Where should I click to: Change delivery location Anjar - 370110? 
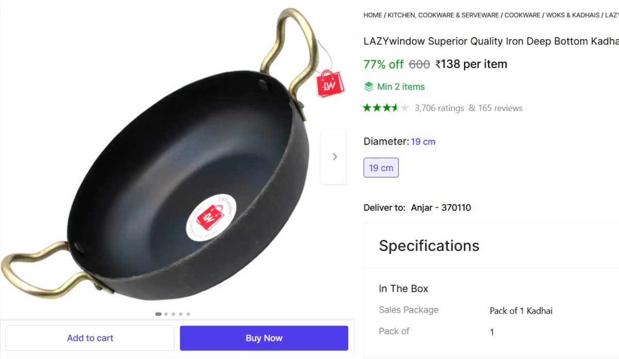(x=441, y=207)
